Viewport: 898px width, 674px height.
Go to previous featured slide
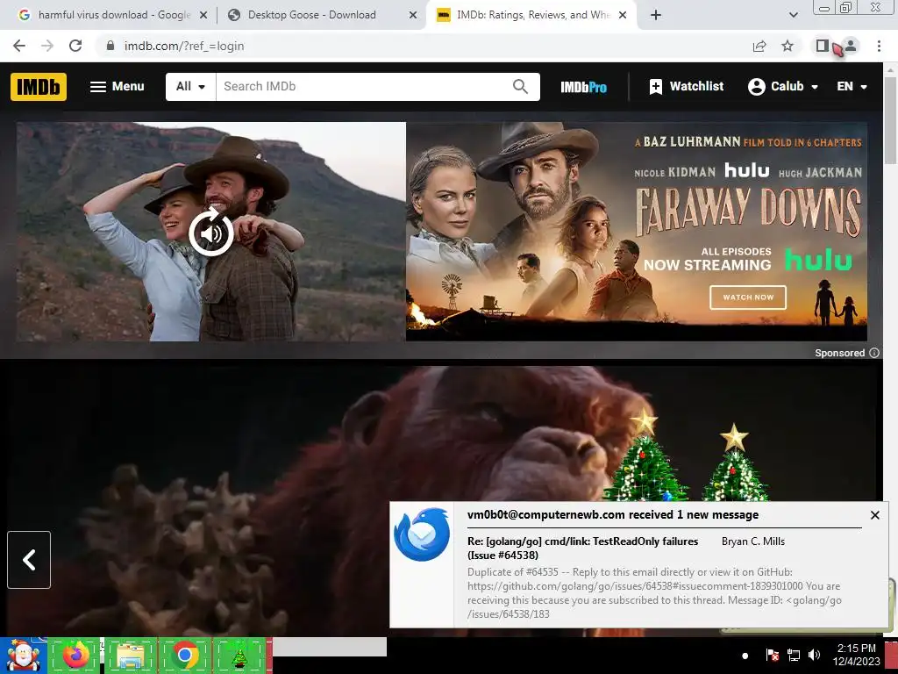pyautogui.click(x=29, y=560)
